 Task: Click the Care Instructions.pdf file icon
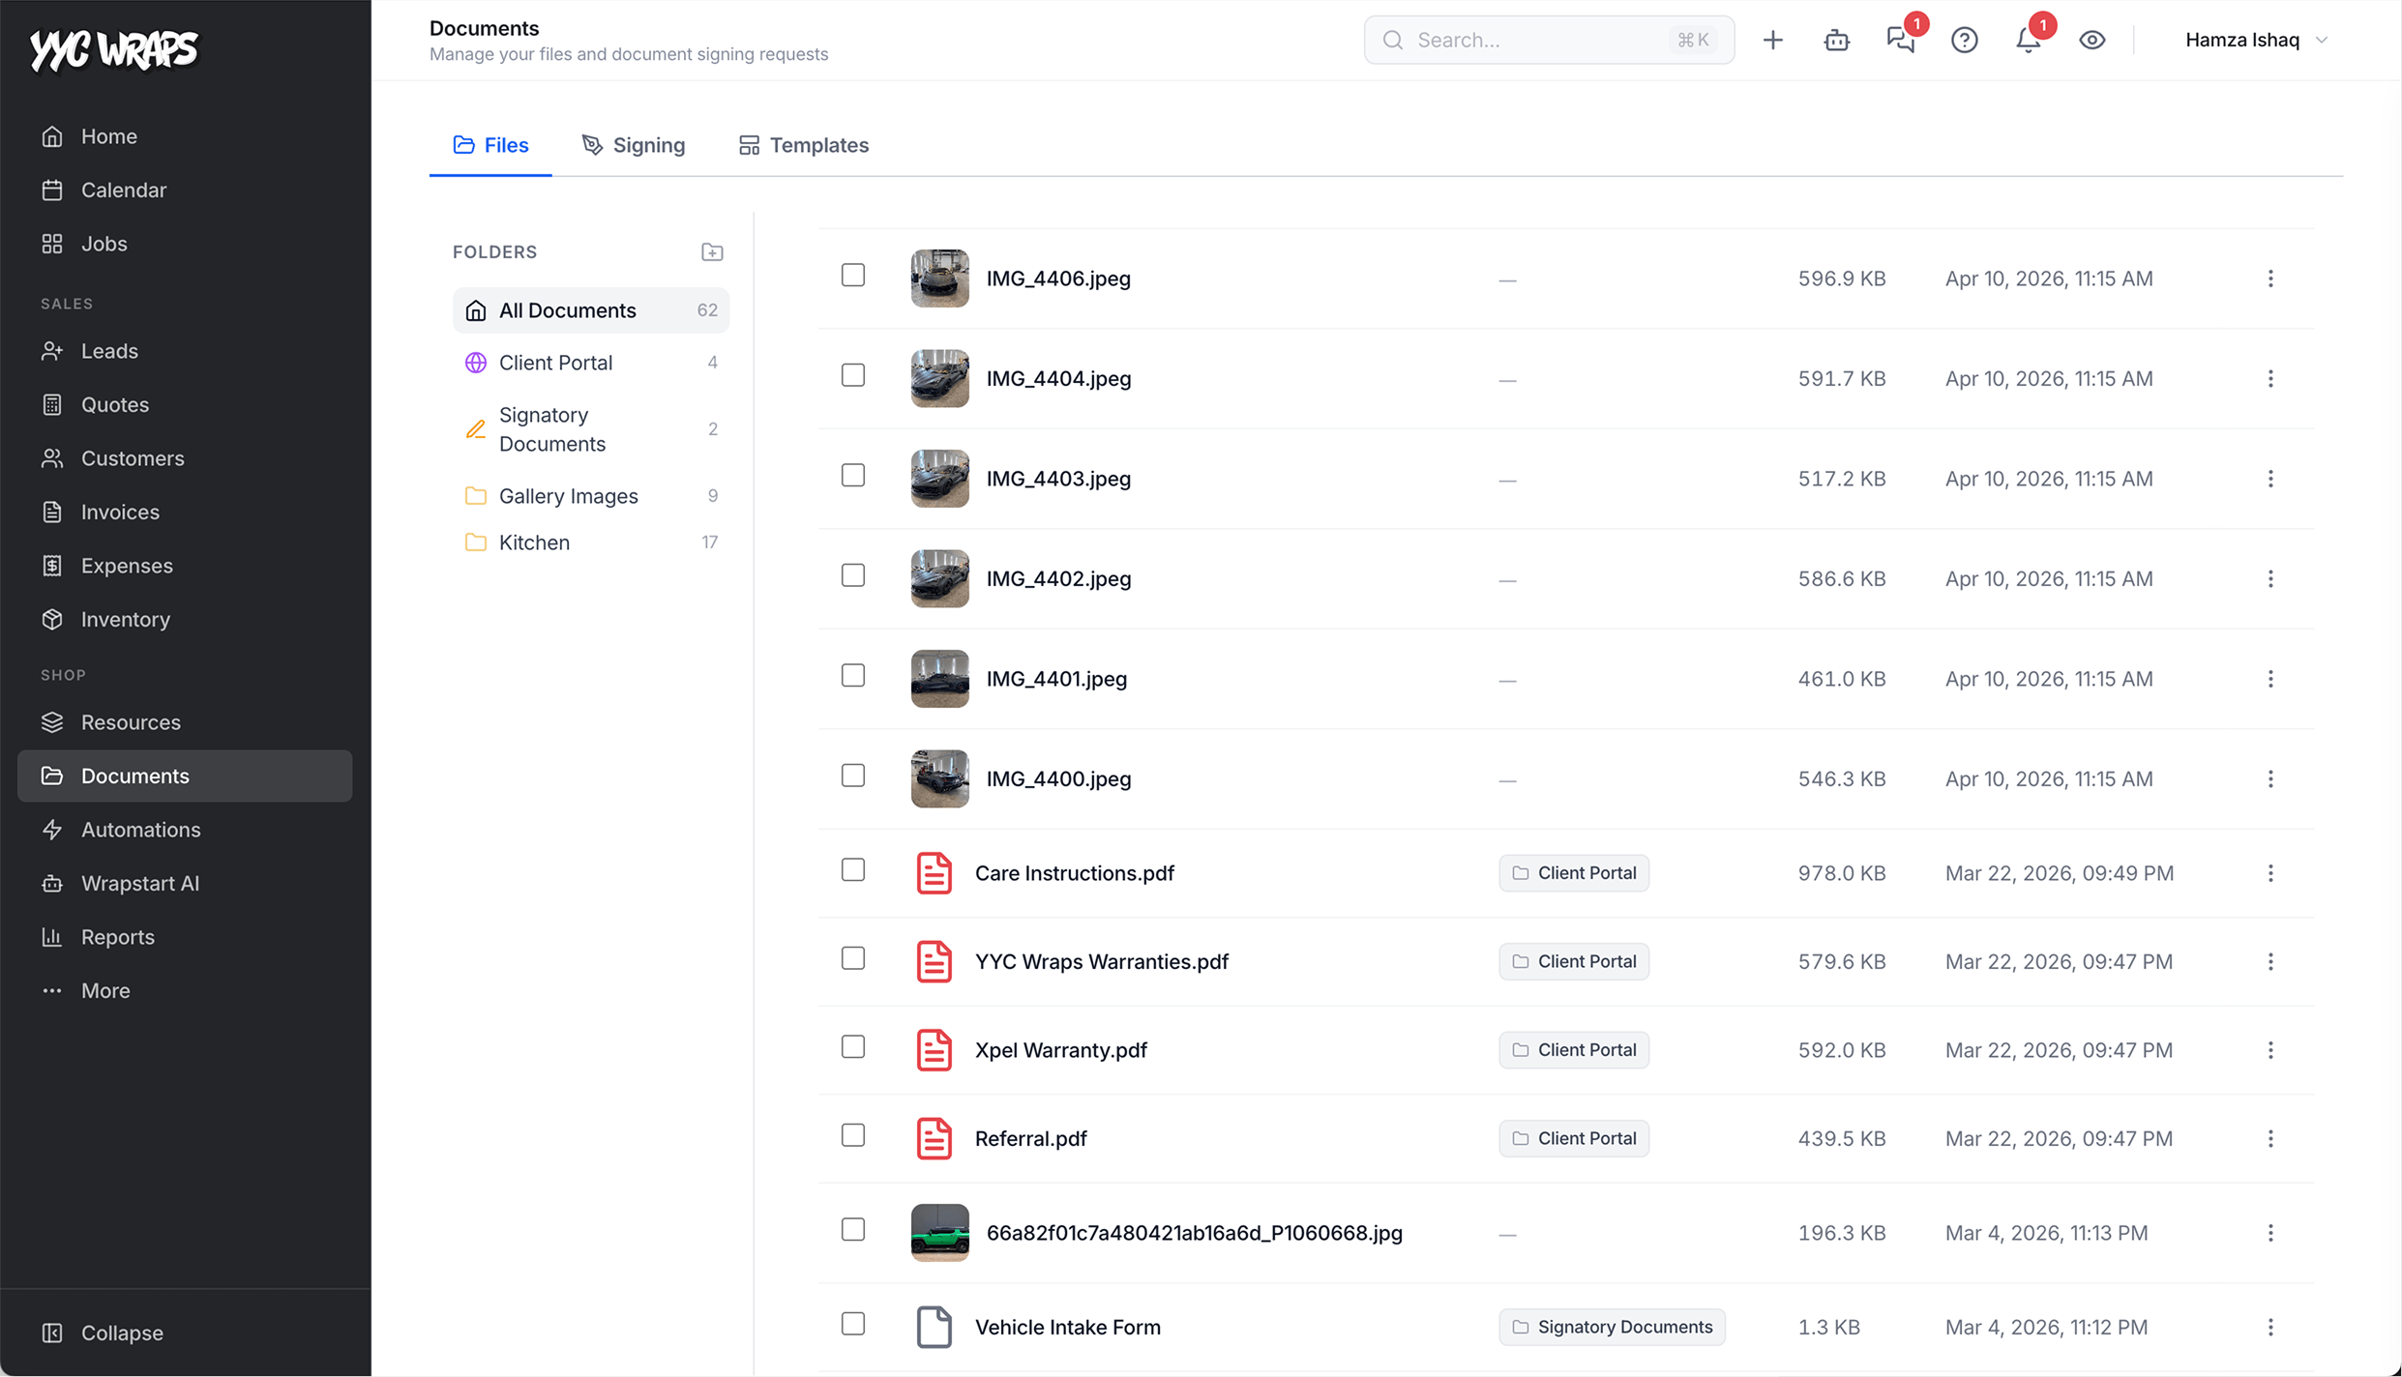pyautogui.click(x=934, y=873)
